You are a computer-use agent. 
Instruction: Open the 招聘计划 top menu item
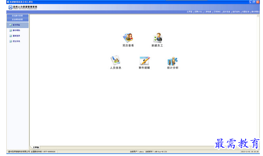198,12
